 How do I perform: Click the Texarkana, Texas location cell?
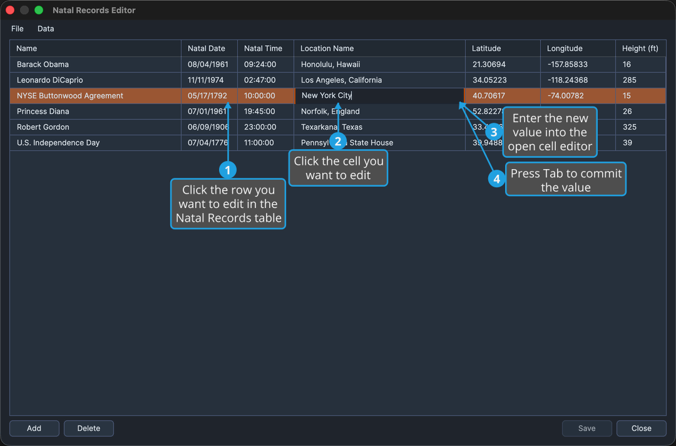379,127
